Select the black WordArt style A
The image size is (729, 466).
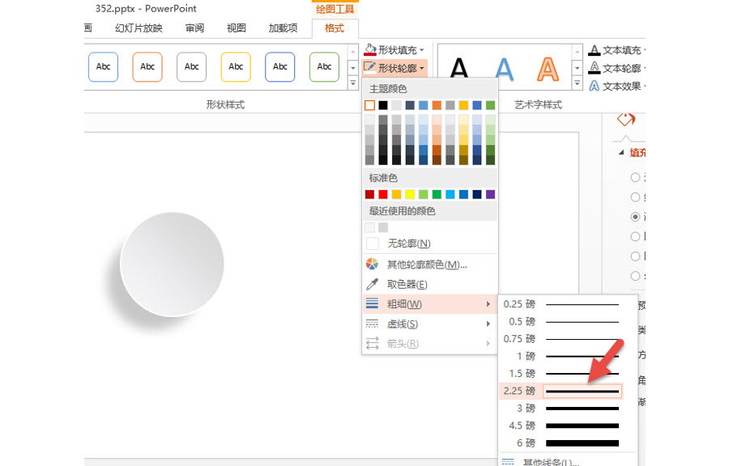click(x=459, y=69)
